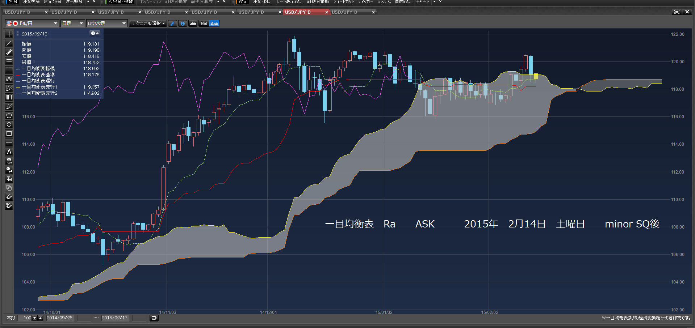
Task: Open the ショートカット menu item
Action: (343, 2)
